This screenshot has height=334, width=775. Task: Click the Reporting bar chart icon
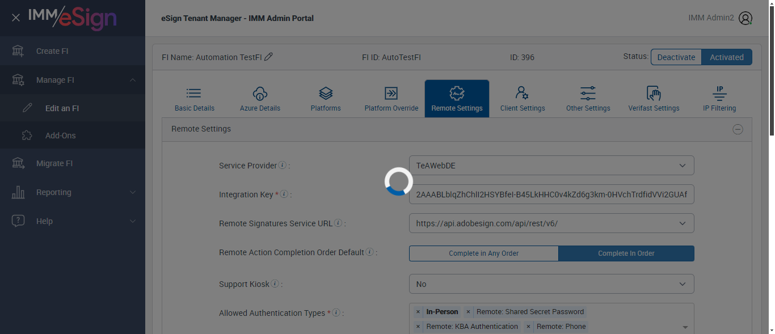pyautogui.click(x=18, y=192)
